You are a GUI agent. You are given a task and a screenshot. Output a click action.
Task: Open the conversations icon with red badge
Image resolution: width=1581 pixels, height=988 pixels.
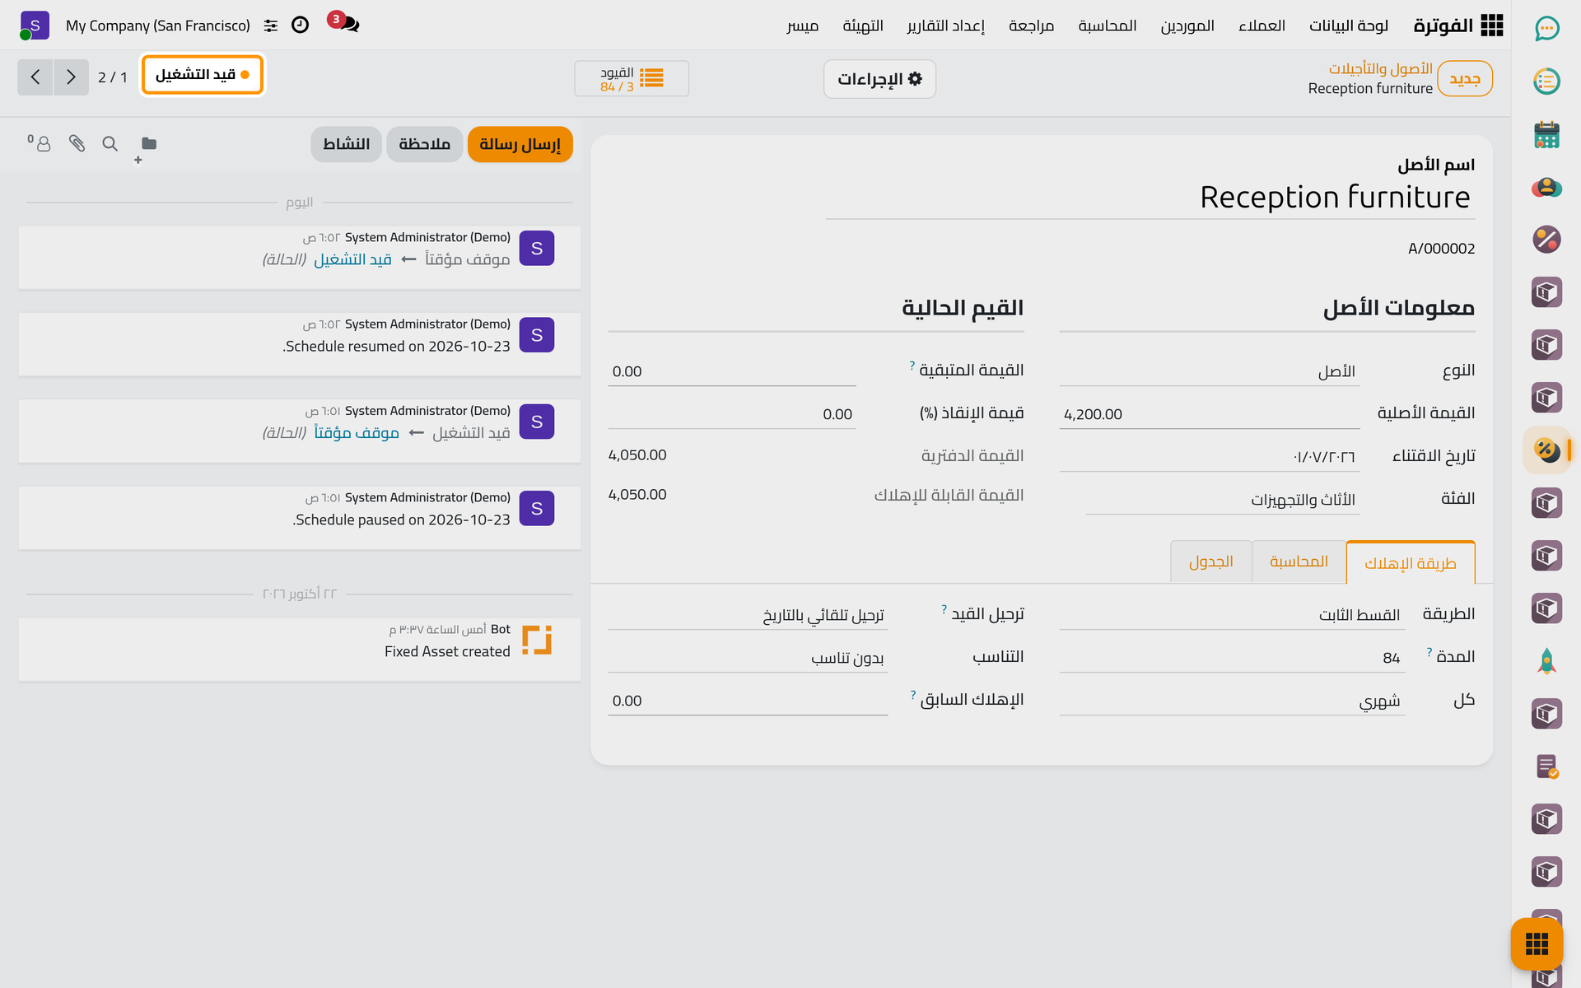[x=344, y=22]
